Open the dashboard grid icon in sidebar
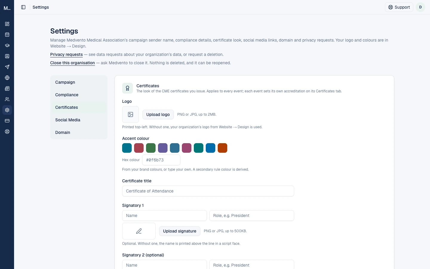This screenshot has height=269, width=430. 7,24
